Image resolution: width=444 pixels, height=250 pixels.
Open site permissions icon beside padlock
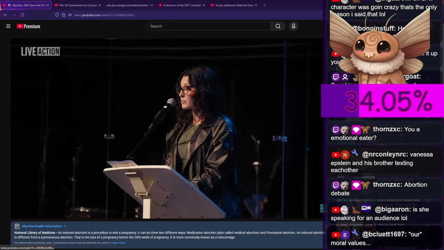(x=70, y=15)
